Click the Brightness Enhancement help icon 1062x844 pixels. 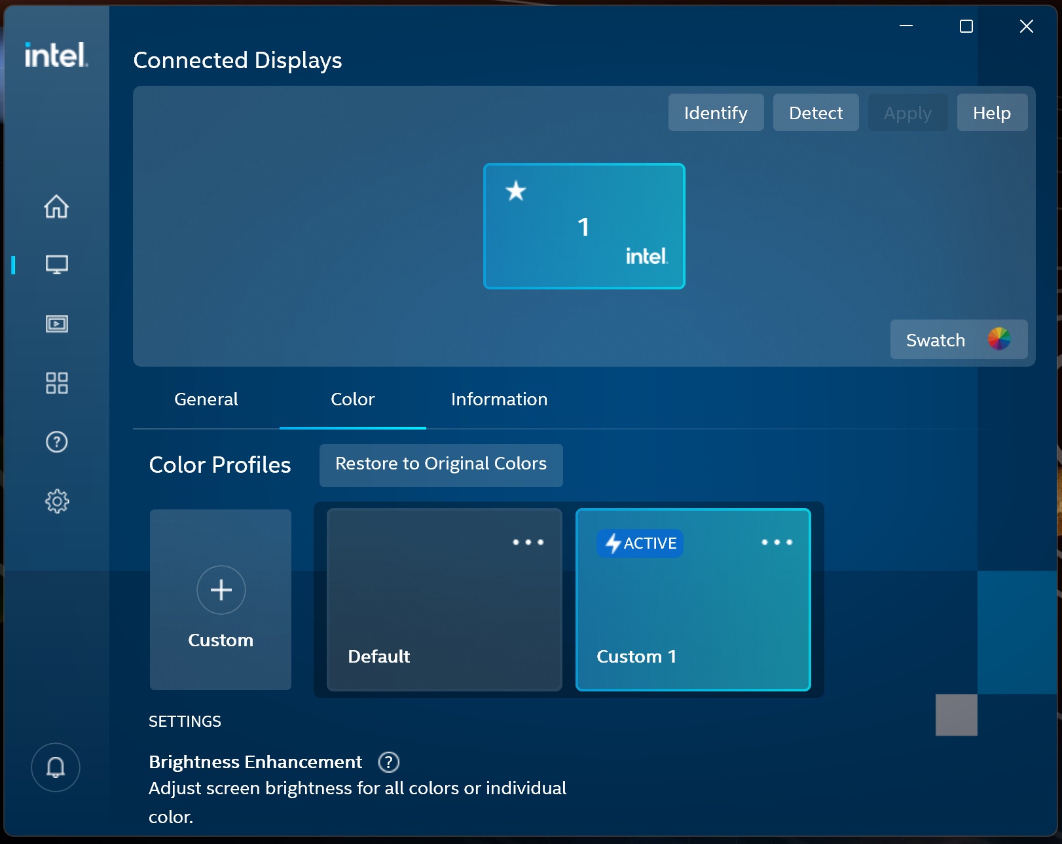point(388,762)
